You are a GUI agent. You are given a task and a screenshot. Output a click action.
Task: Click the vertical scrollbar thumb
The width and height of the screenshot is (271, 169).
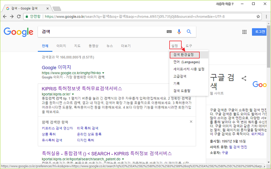tap(268, 46)
